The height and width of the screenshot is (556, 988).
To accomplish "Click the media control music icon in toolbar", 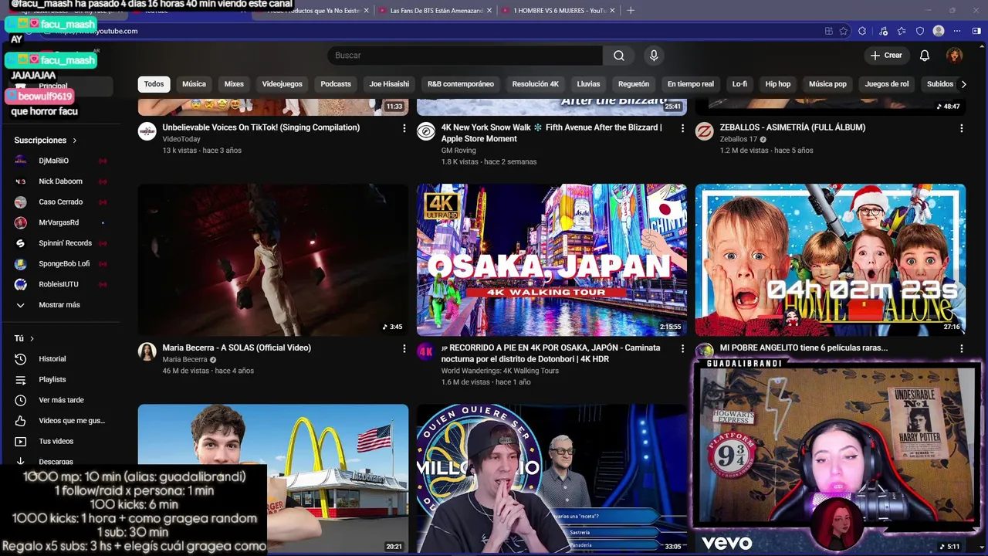I will point(882,31).
